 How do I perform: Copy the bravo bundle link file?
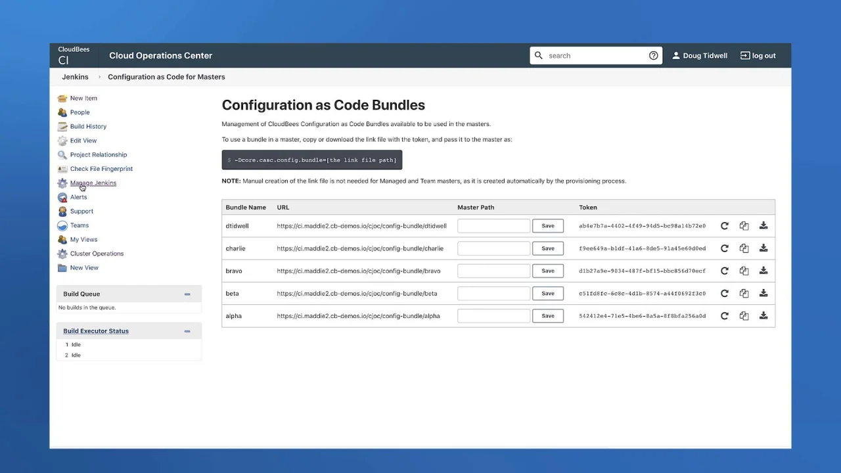click(744, 271)
